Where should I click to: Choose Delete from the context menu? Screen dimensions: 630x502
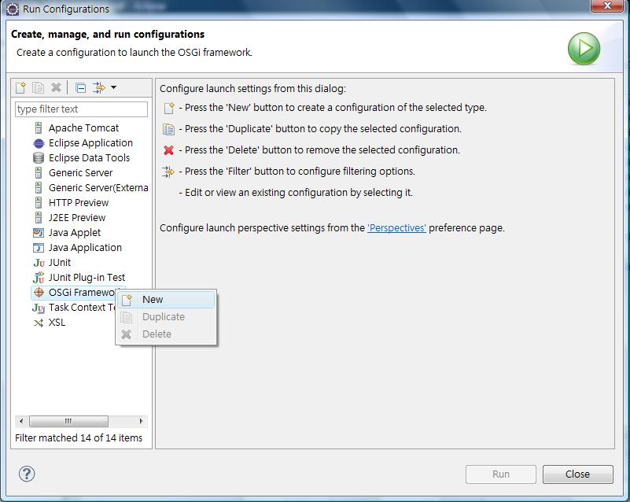(166, 334)
